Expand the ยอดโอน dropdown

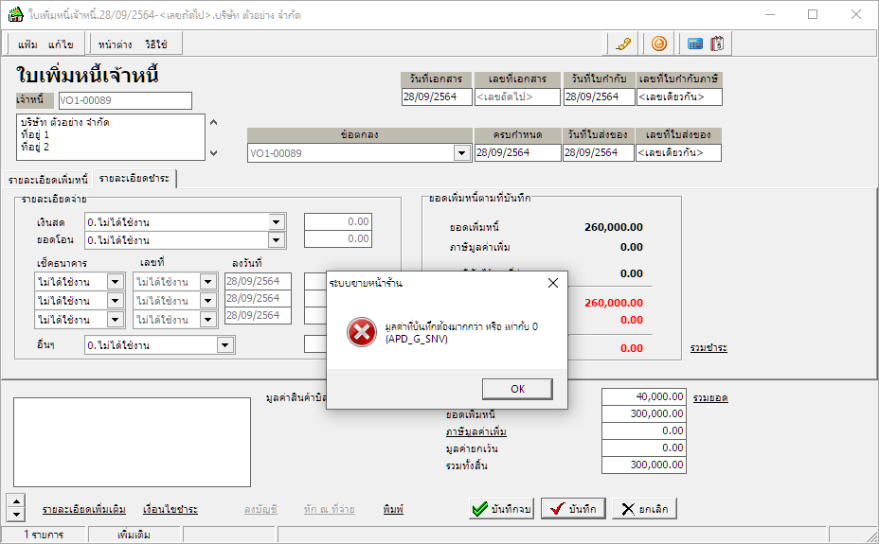pos(277,240)
